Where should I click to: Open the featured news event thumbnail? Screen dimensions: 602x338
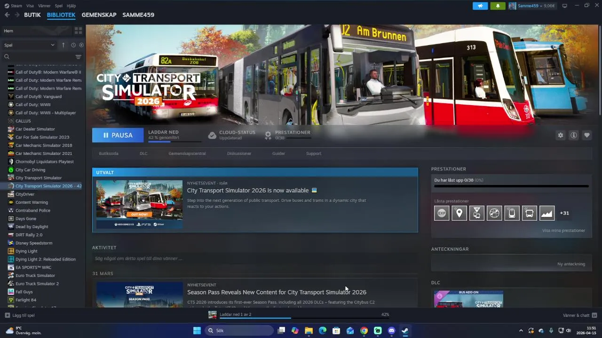[x=139, y=204]
